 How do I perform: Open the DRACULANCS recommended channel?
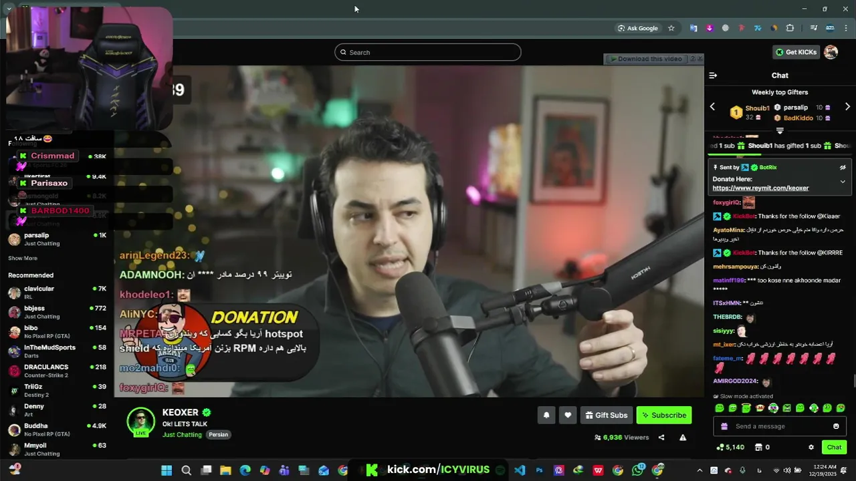click(x=57, y=371)
